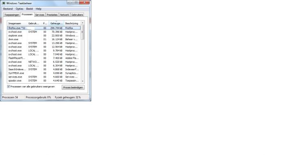The image size is (288, 155).
Task: Switch to the Services tab
Action: point(39,15)
